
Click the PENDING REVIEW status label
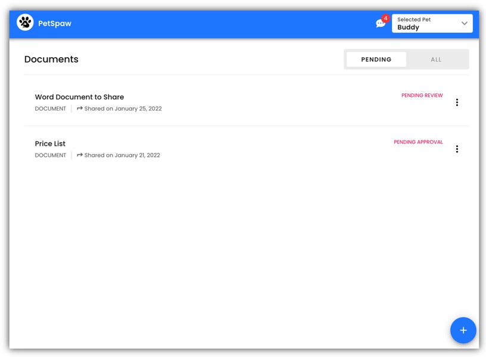coord(422,95)
